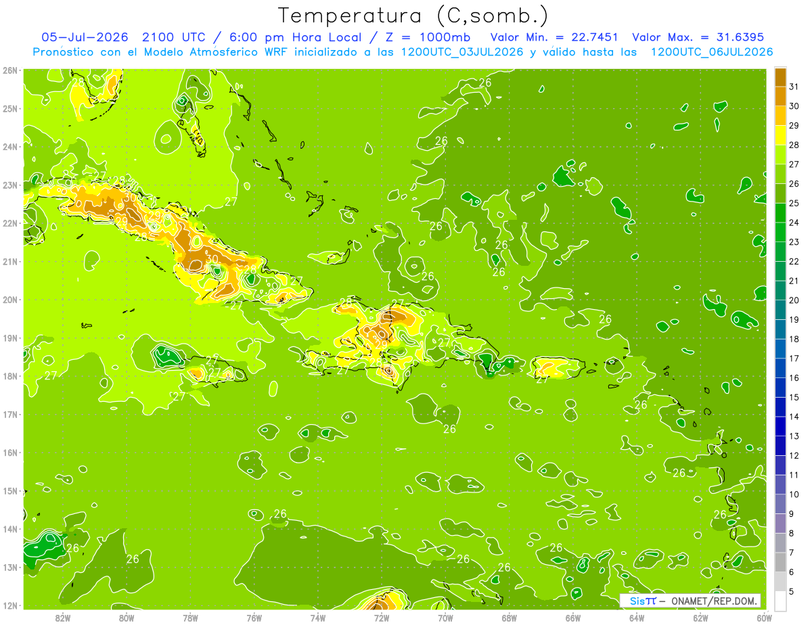Click the "60W" longitude axis label
The height and width of the screenshot is (627, 812).
764,617
